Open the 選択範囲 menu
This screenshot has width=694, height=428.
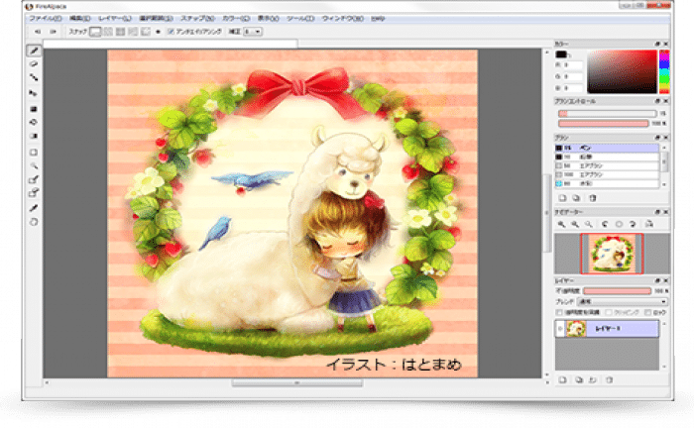[157, 19]
